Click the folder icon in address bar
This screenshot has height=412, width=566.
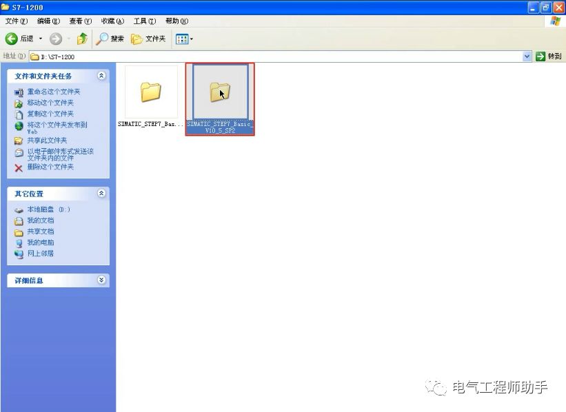coord(34,56)
